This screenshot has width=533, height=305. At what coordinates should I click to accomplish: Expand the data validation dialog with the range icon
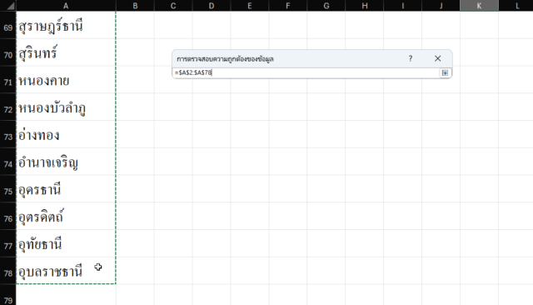point(445,72)
